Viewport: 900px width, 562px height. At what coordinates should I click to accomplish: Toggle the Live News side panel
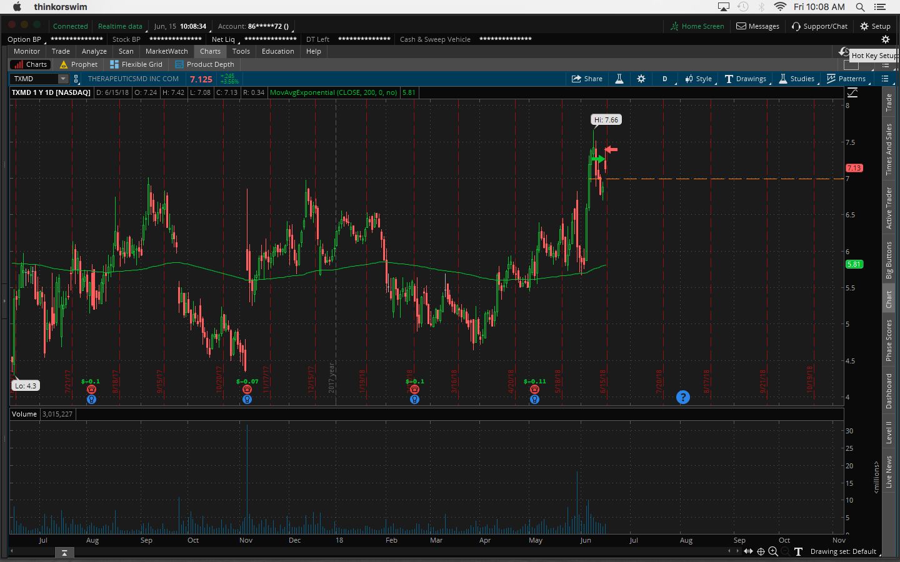(x=889, y=471)
